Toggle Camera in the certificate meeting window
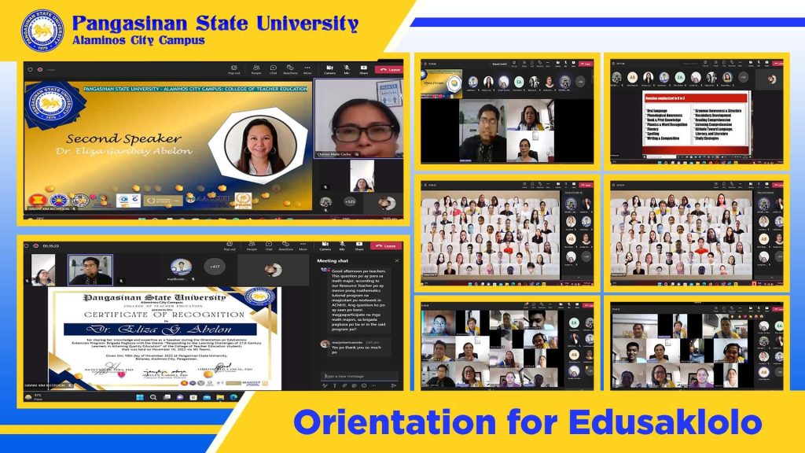 coord(325,246)
